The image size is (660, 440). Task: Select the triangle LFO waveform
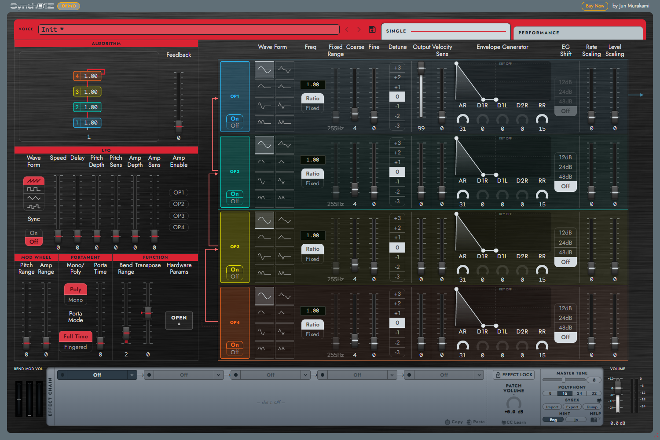34,198
